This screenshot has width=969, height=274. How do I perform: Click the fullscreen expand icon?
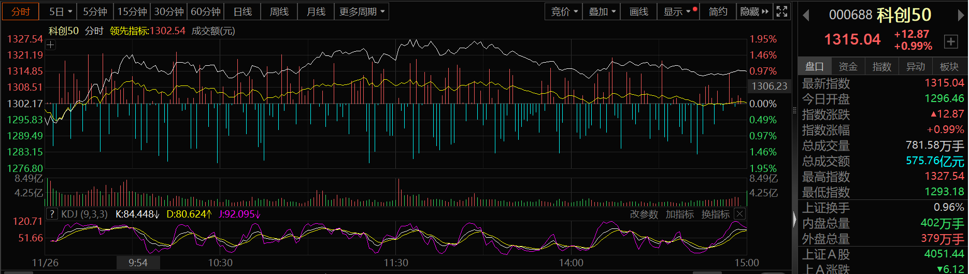coord(781,11)
